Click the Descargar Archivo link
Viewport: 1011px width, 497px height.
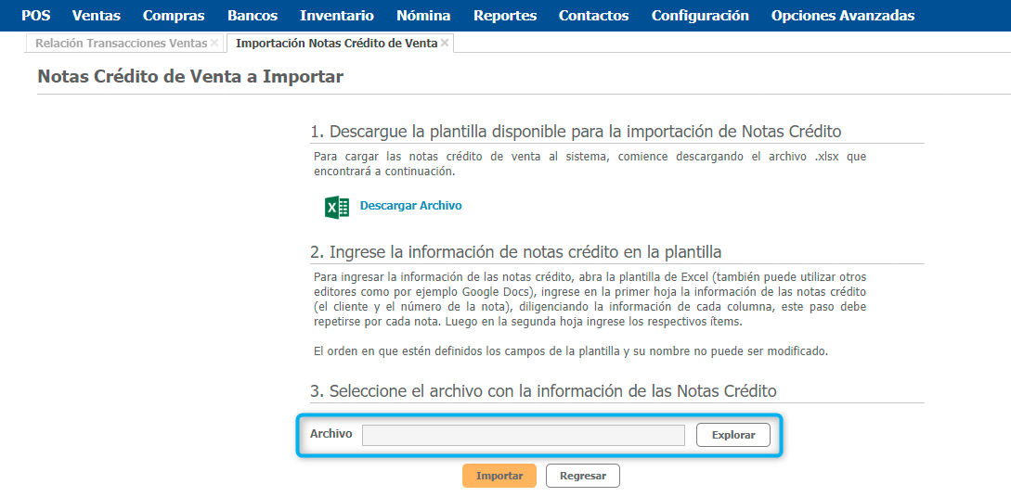[x=410, y=206]
